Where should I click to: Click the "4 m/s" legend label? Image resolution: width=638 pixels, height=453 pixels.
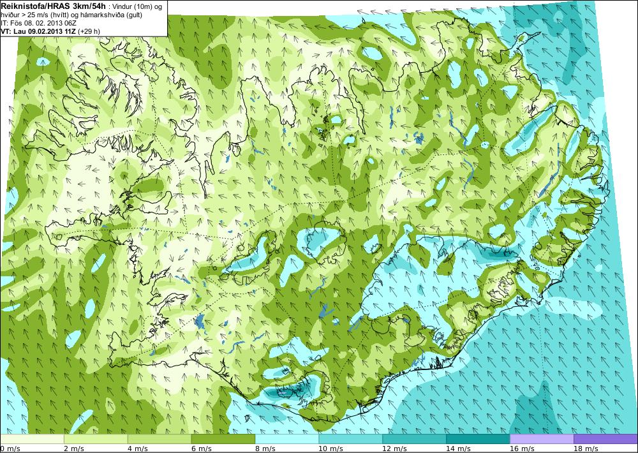[x=138, y=449]
